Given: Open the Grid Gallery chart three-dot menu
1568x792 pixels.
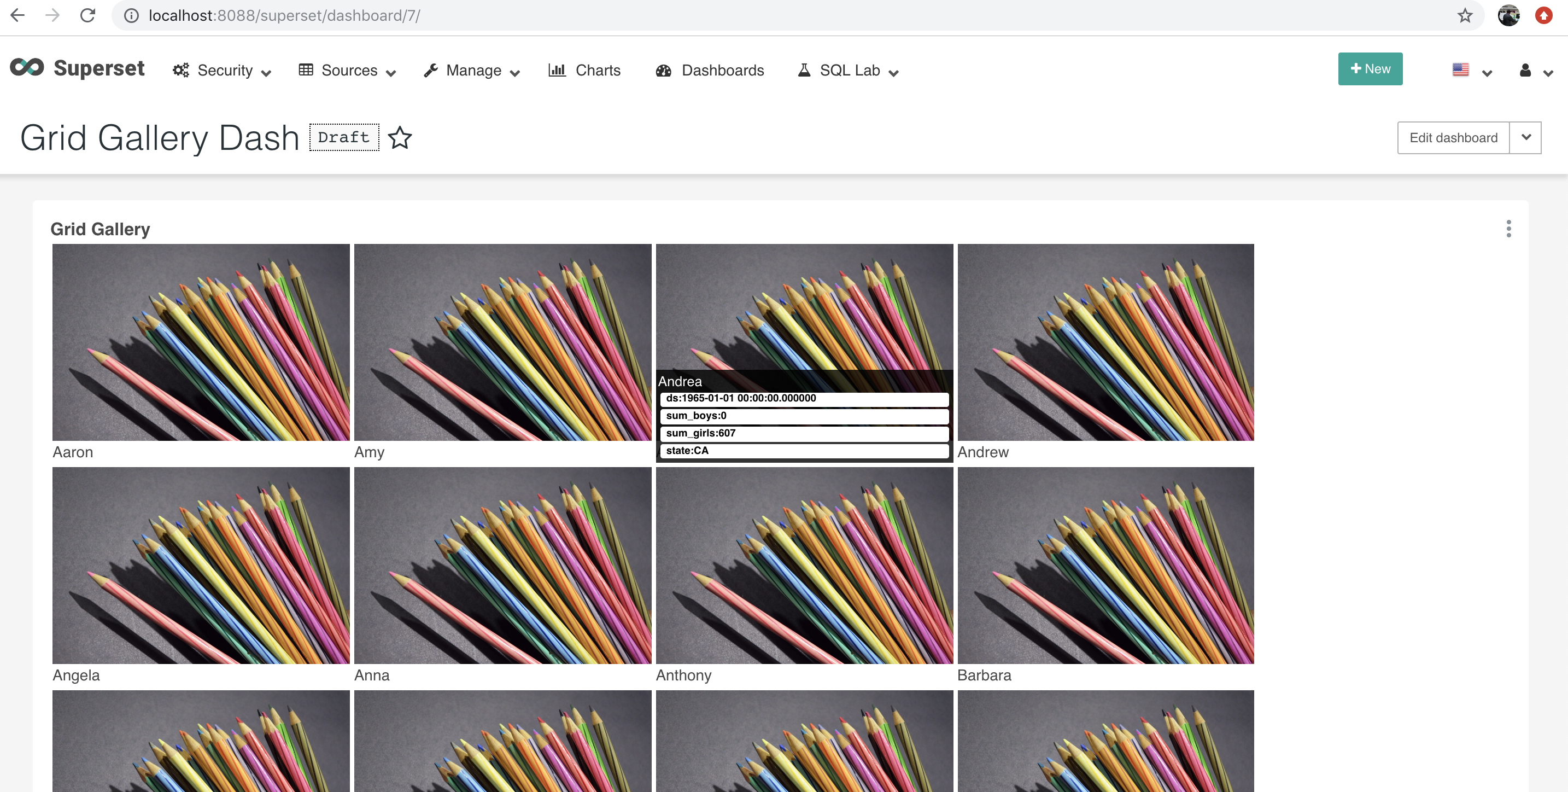Looking at the screenshot, I should coord(1508,229).
